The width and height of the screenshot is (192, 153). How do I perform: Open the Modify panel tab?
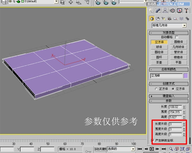click(158, 11)
